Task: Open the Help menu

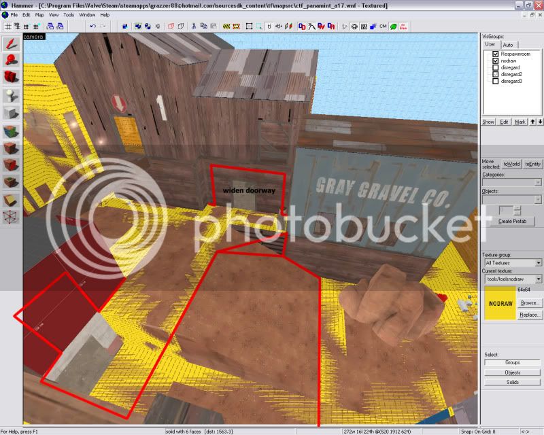Action: point(105,15)
